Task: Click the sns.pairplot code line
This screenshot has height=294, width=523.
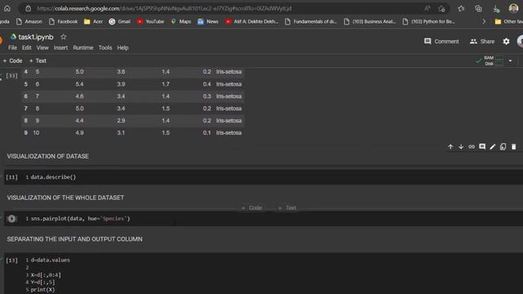Action: [80, 219]
